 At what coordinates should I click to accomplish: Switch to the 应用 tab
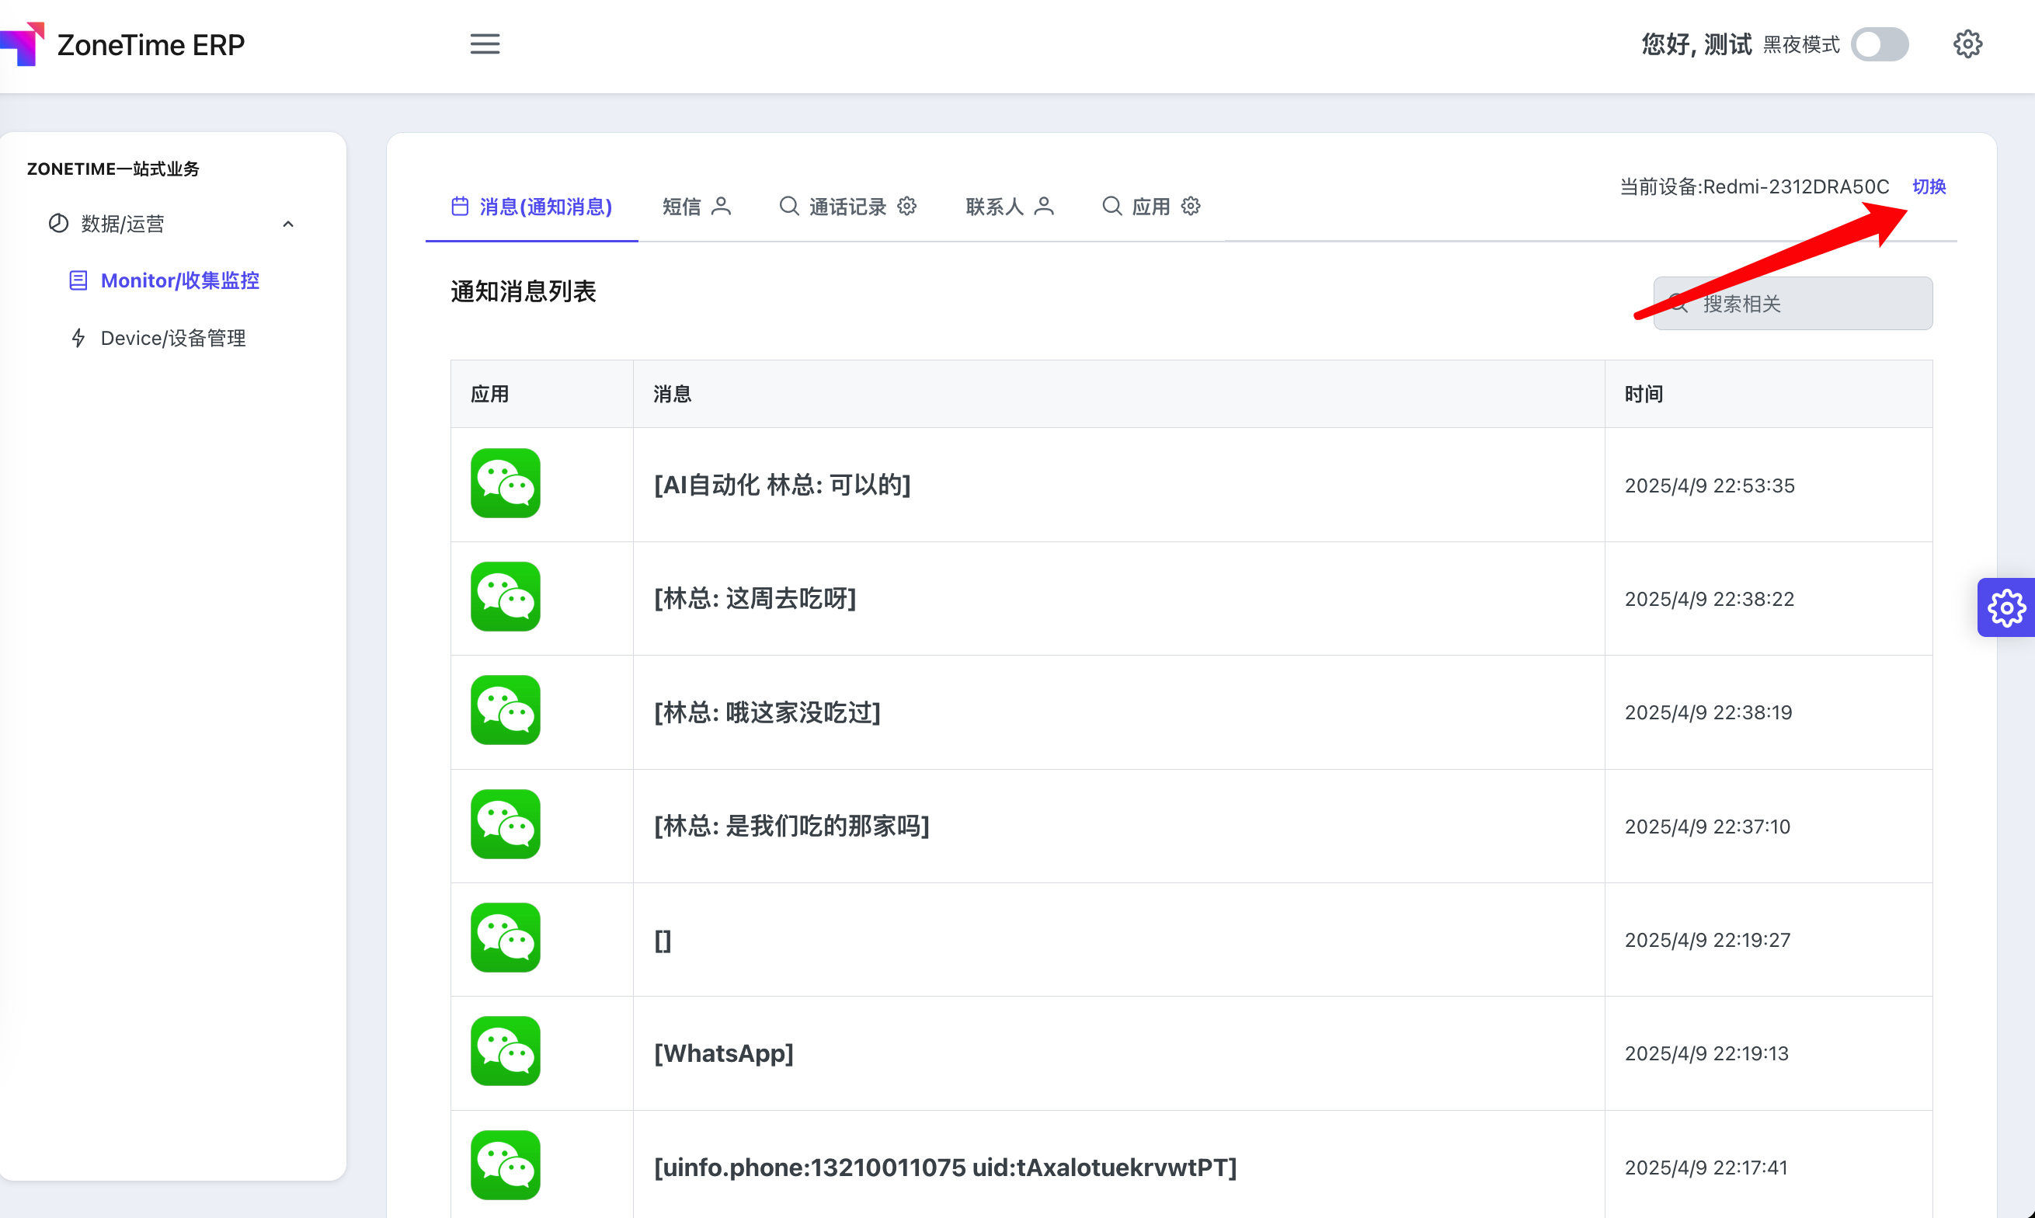pos(1151,206)
